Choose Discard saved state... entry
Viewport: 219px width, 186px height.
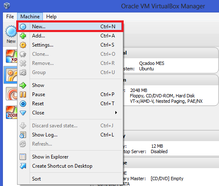pyautogui.click(x=70, y=126)
